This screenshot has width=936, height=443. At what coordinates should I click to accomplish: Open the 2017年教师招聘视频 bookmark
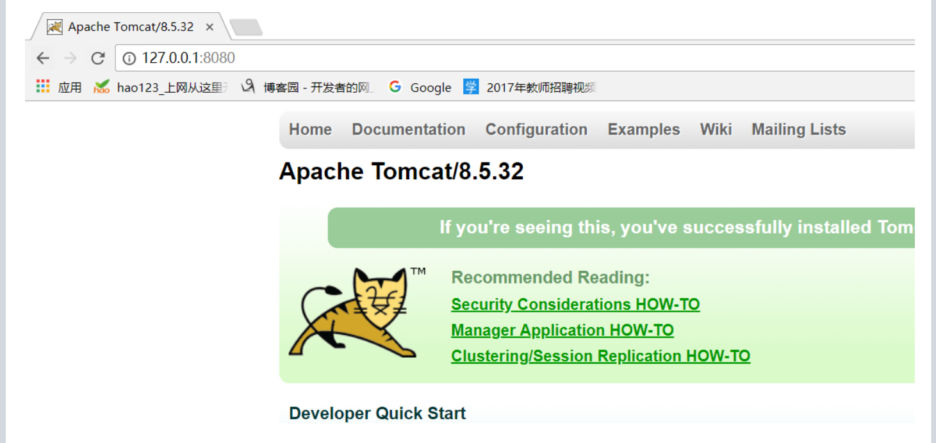[531, 87]
